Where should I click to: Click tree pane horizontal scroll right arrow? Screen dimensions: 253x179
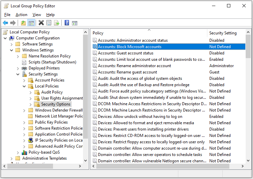coord(80,166)
